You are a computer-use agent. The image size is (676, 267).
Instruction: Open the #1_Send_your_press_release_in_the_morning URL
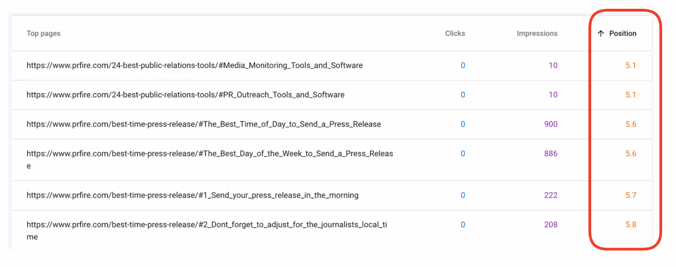193,195
